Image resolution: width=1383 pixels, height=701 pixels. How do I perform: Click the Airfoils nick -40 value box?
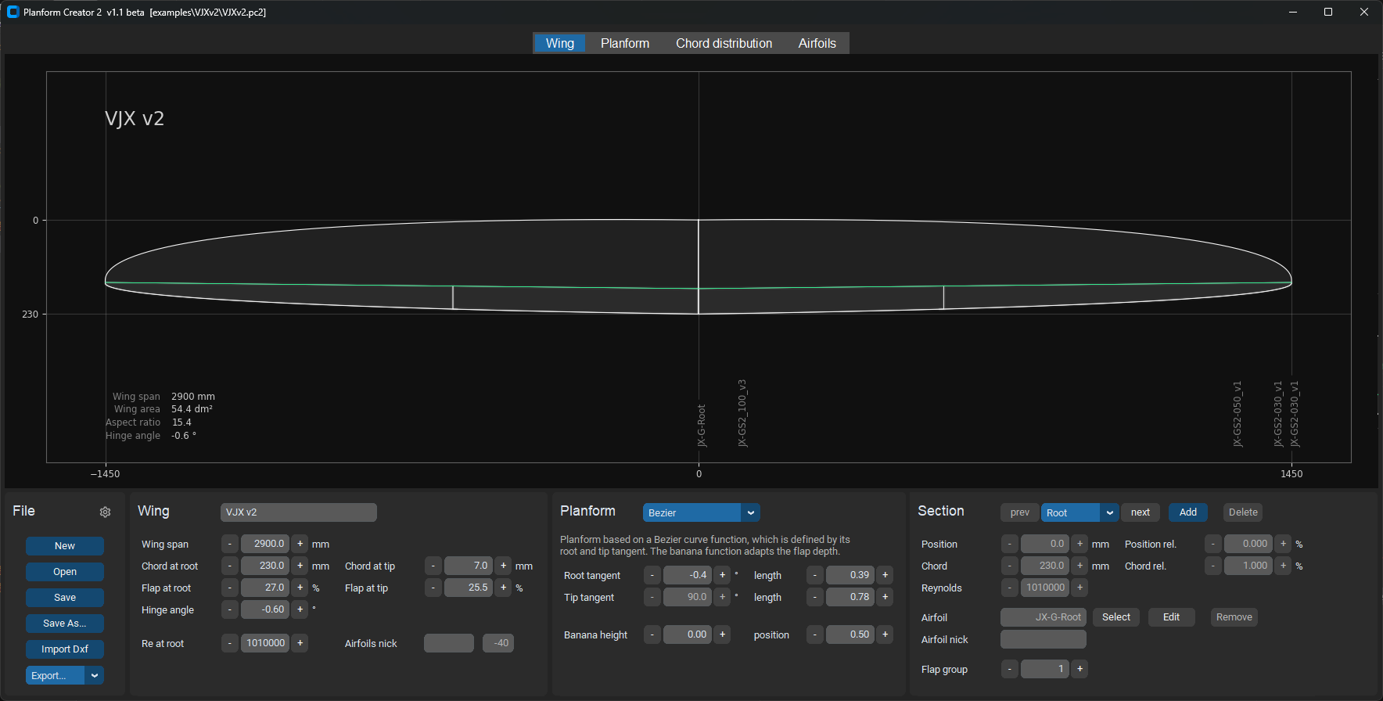pos(498,643)
